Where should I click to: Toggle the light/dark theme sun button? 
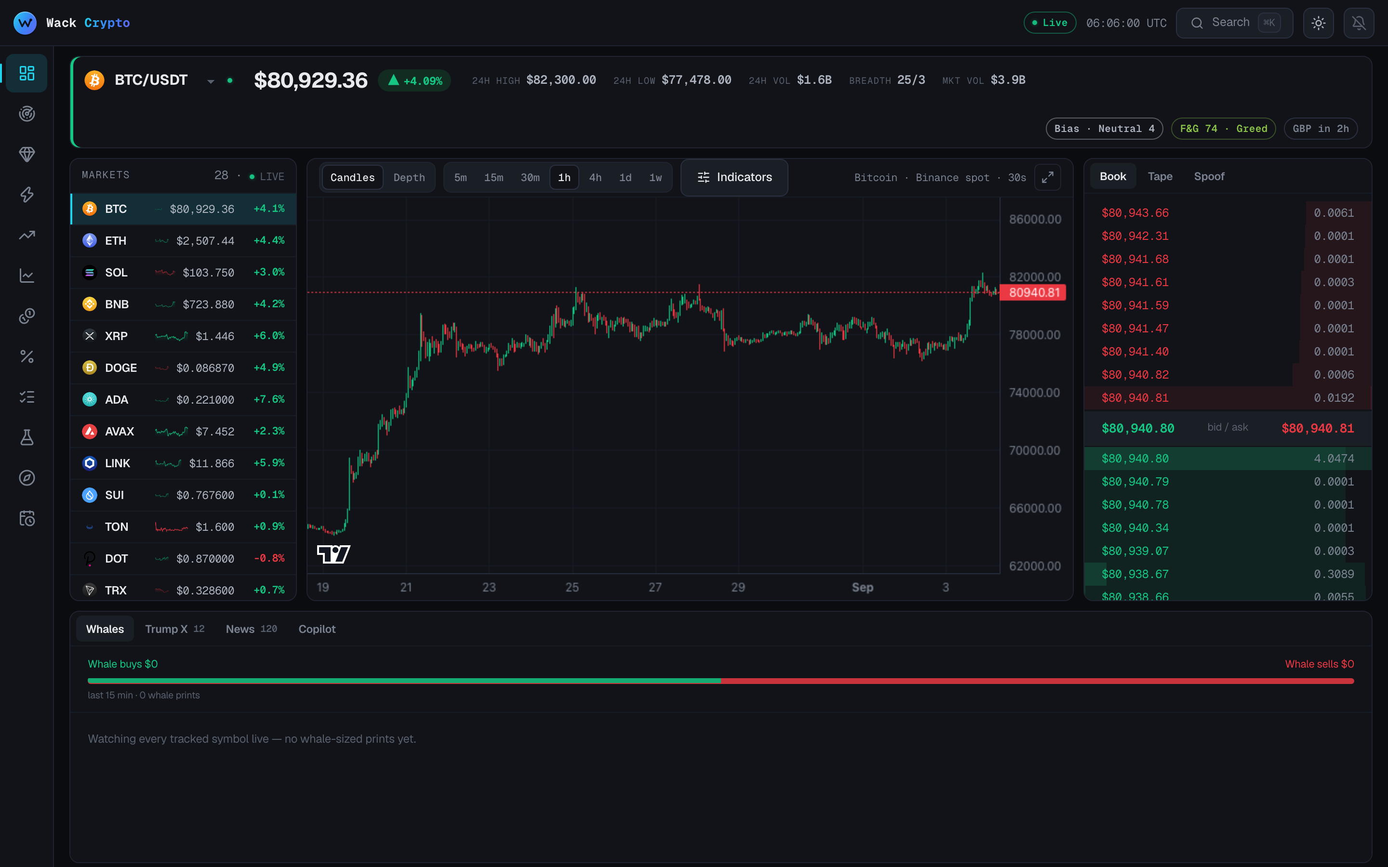1318,23
